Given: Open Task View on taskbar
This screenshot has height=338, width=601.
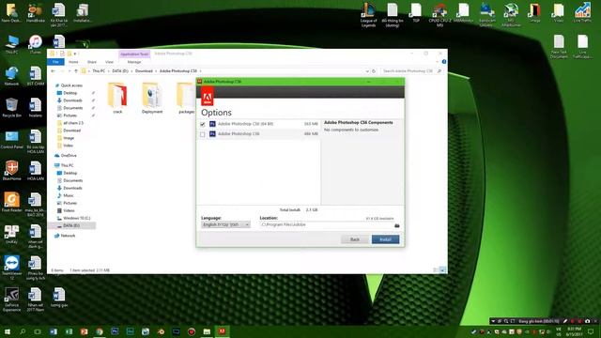Looking at the screenshot, I should tap(38, 331).
